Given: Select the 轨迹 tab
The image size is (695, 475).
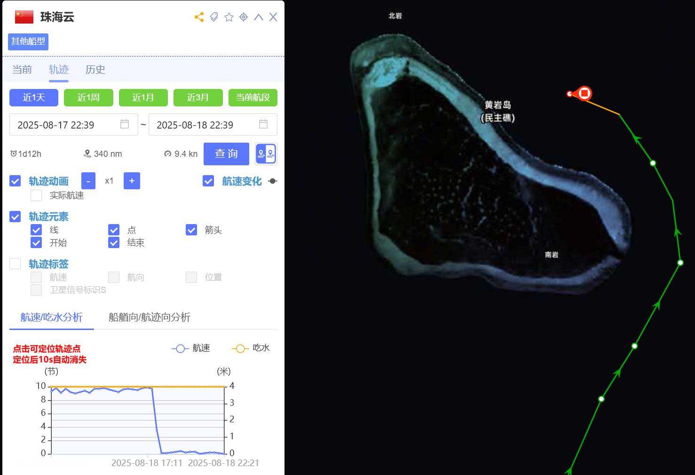Looking at the screenshot, I should point(59,70).
